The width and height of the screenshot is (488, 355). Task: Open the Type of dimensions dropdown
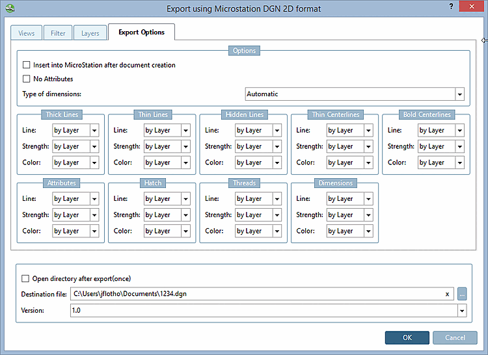[459, 94]
